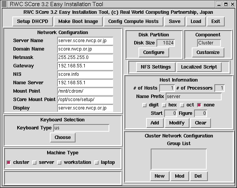Image resolution: width=237 pixels, height=188 pixels.
Task: Select the workstation machine type
Action: click(x=59, y=162)
